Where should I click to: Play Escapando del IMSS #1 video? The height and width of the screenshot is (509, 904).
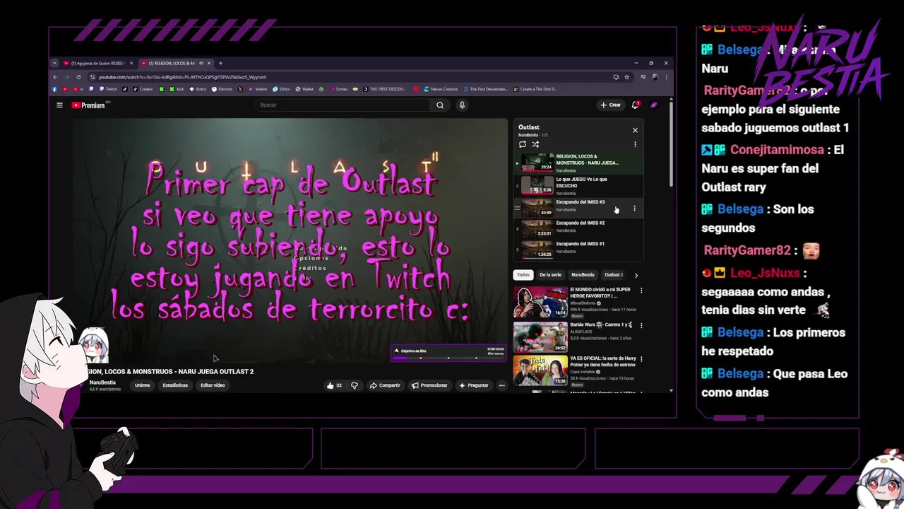tap(578, 249)
